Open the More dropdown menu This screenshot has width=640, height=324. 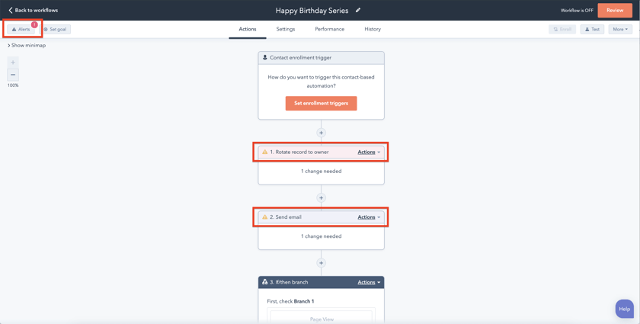click(x=620, y=29)
